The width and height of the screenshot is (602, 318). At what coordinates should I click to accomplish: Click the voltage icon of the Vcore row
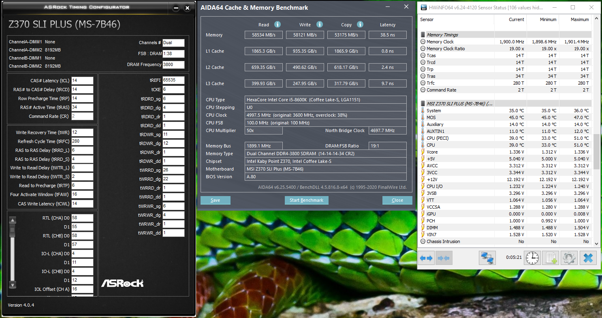(x=423, y=152)
